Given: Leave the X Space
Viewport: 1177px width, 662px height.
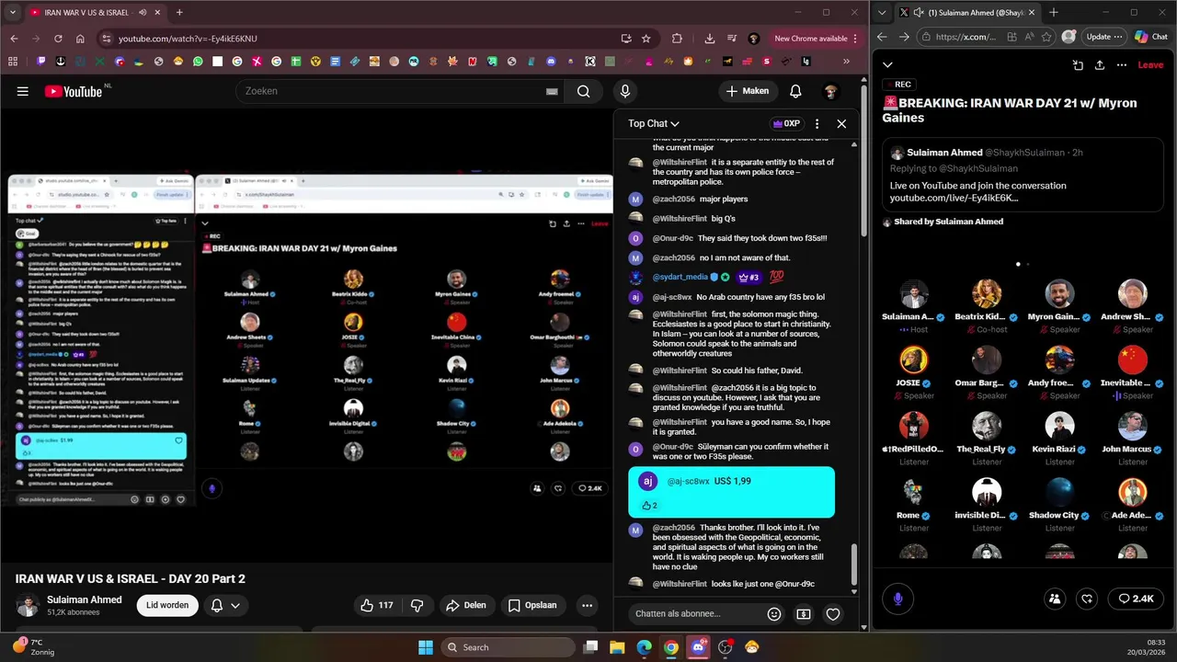Looking at the screenshot, I should [1150, 65].
